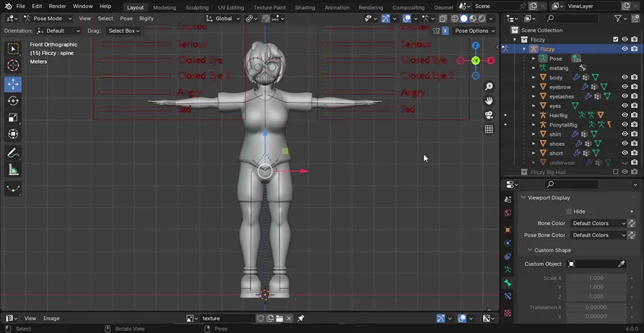Open the World properties tab
This screenshot has height=333, width=644.
click(507, 213)
